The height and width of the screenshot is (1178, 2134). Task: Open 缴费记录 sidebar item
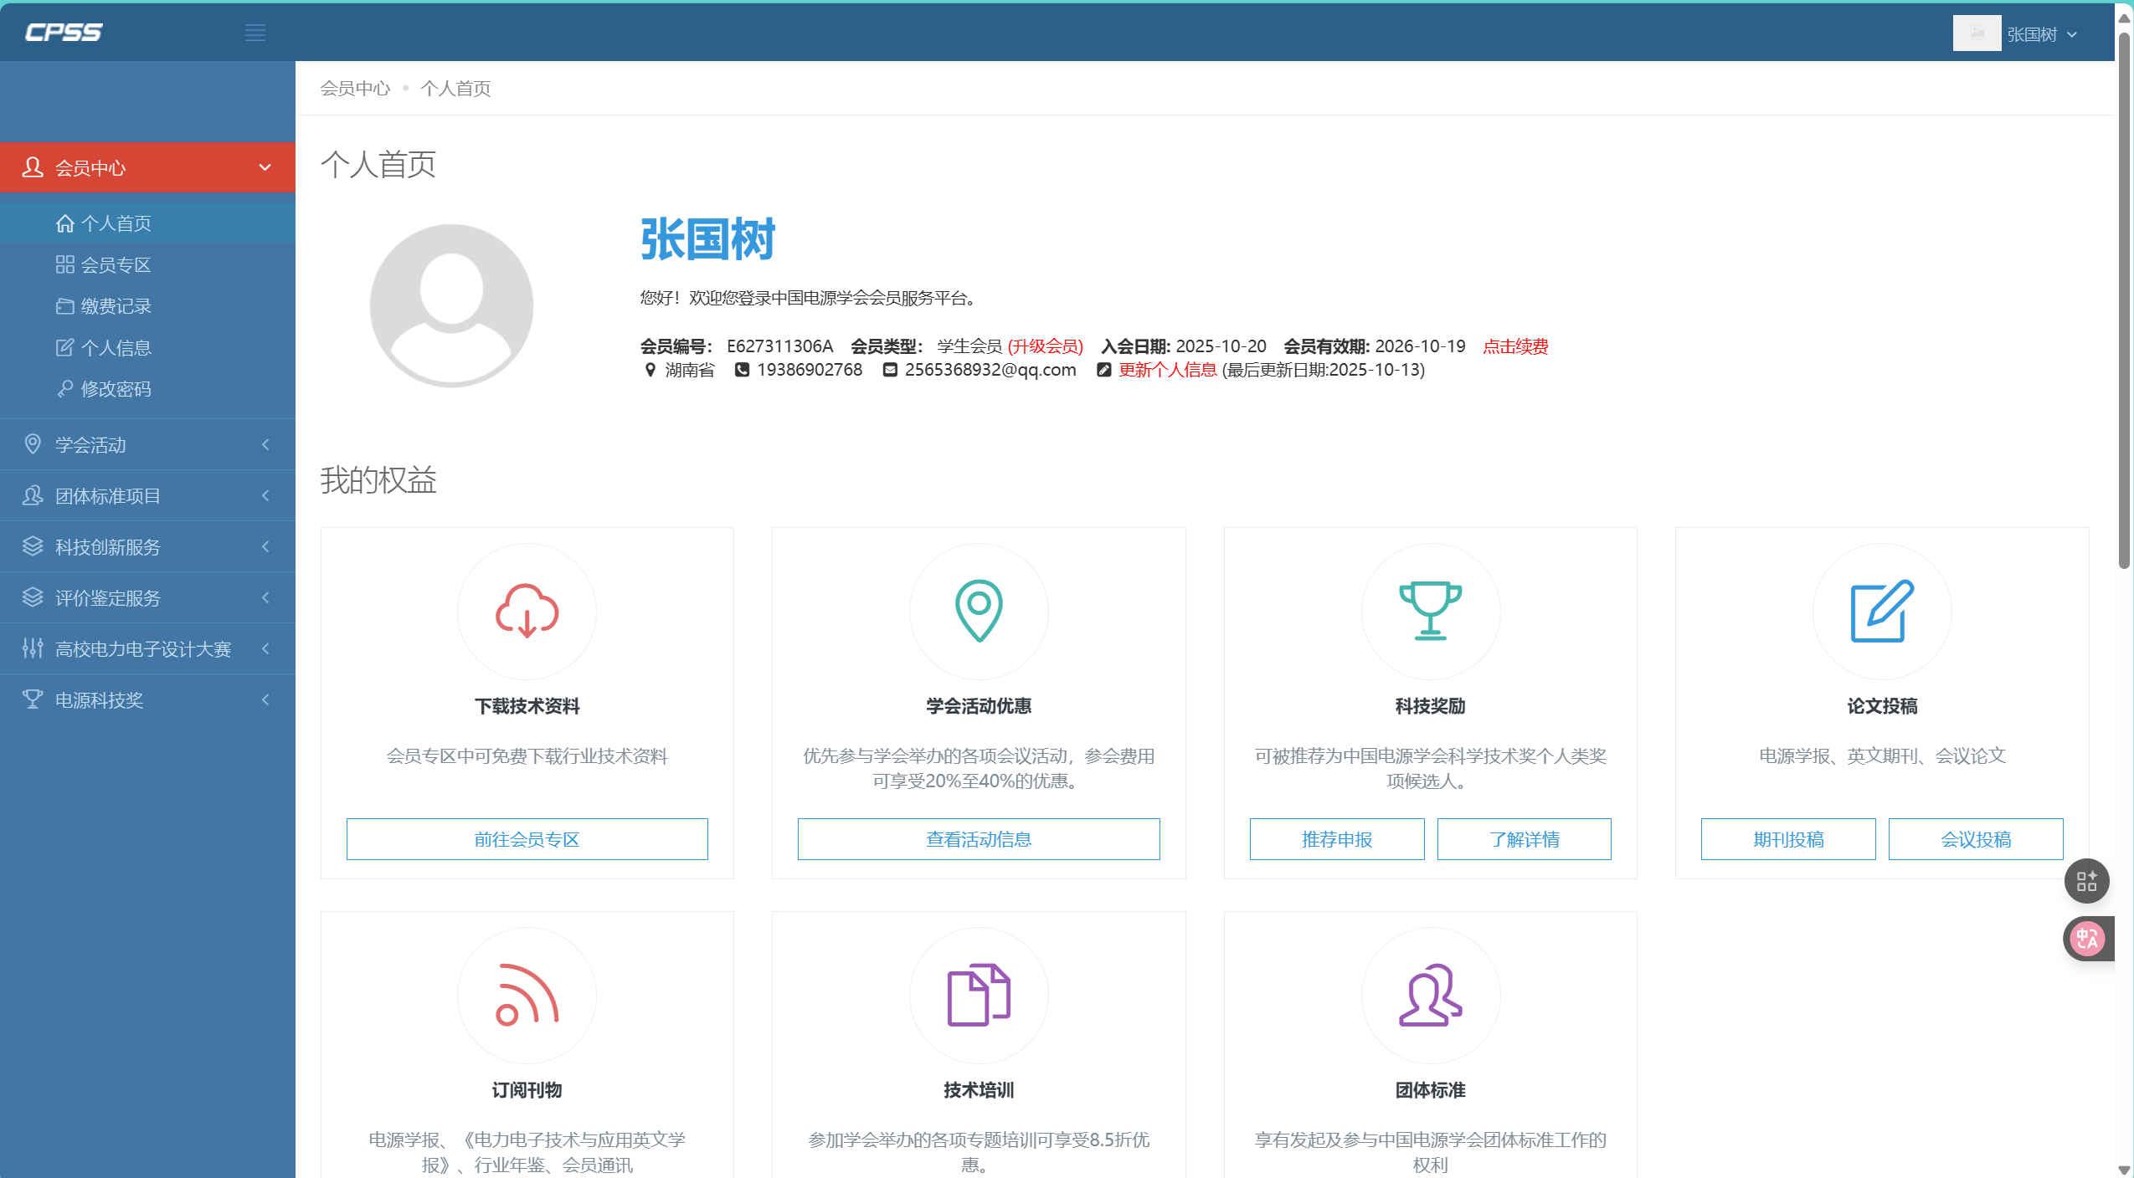click(147, 306)
